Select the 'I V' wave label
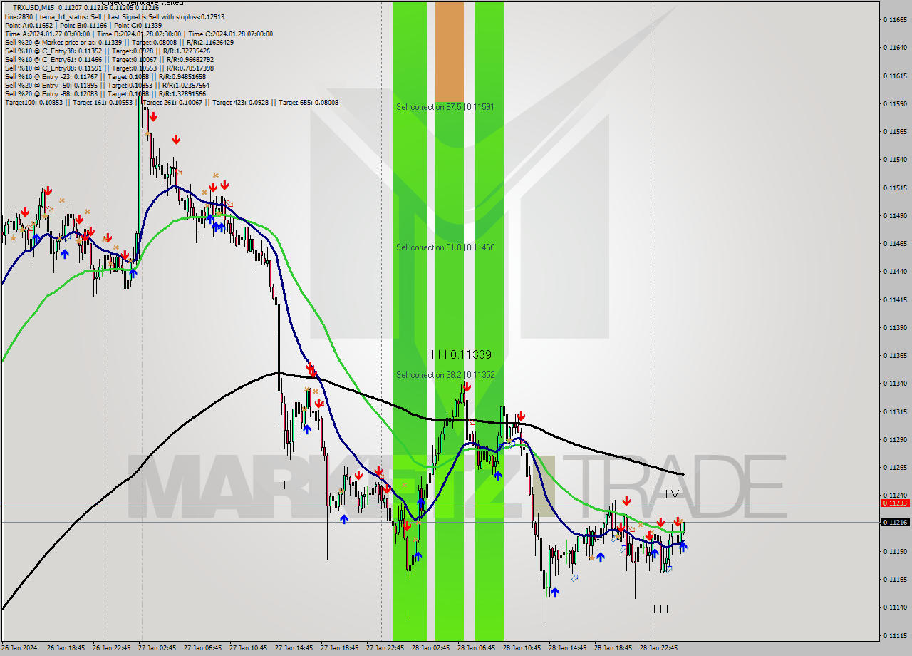This screenshot has width=912, height=656. 672,493
